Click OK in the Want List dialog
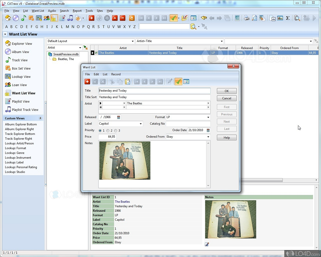This screenshot has height=257, width=321. pos(227,91)
